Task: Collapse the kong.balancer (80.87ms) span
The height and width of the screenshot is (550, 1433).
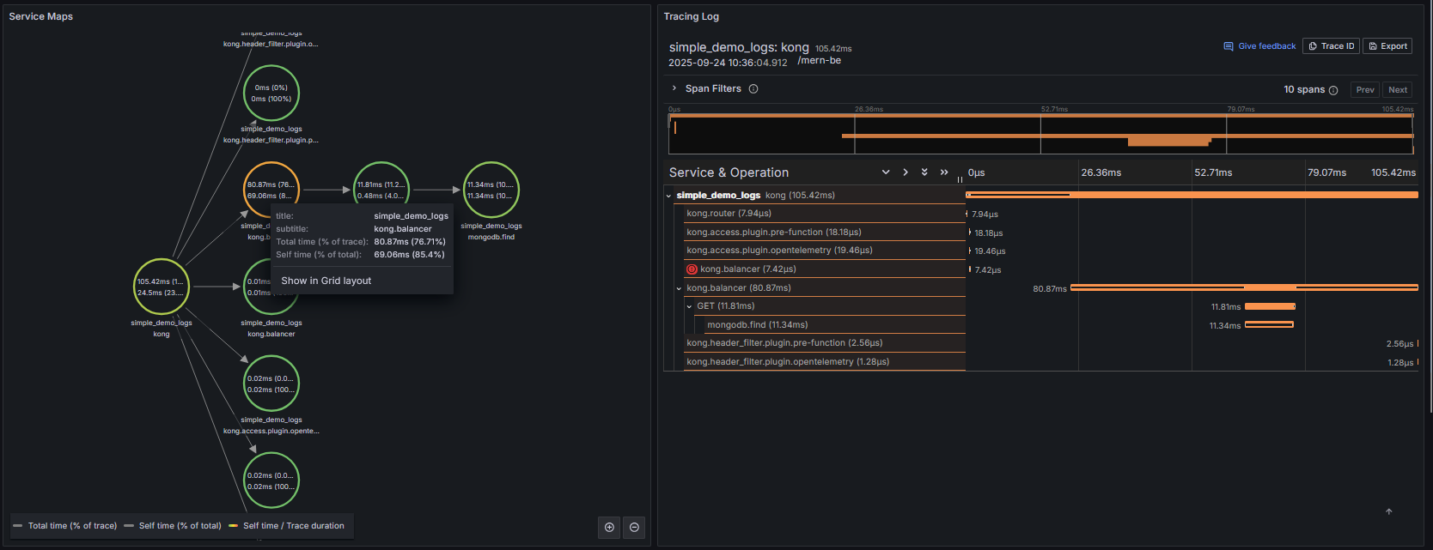Action: pyautogui.click(x=679, y=288)
